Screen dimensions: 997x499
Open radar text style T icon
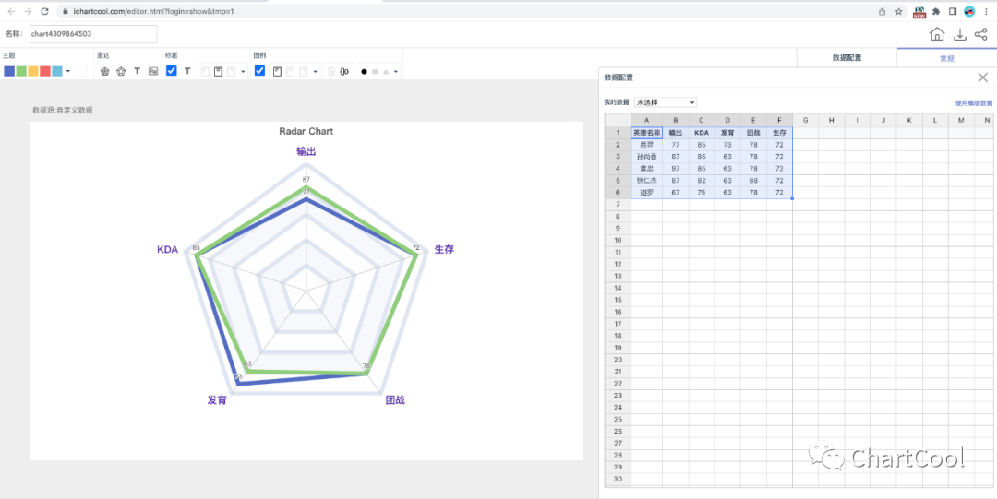pos(137,71)
